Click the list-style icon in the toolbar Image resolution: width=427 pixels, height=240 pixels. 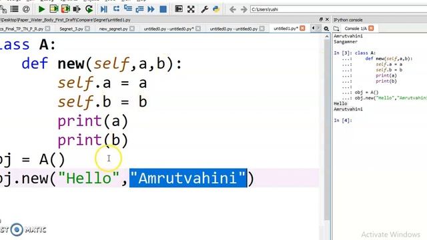click(14, 9)
